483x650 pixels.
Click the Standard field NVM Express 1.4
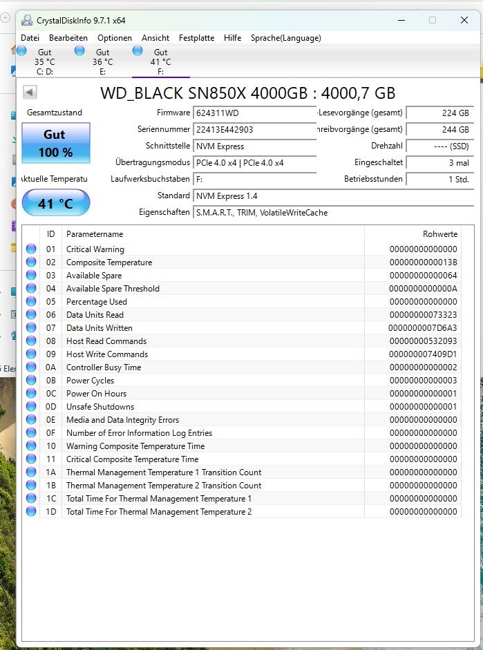tap(333, 195)
